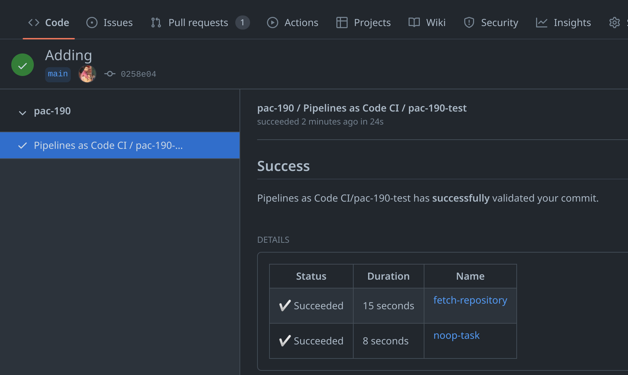Open commit hash 0258e04

(138, 74)
